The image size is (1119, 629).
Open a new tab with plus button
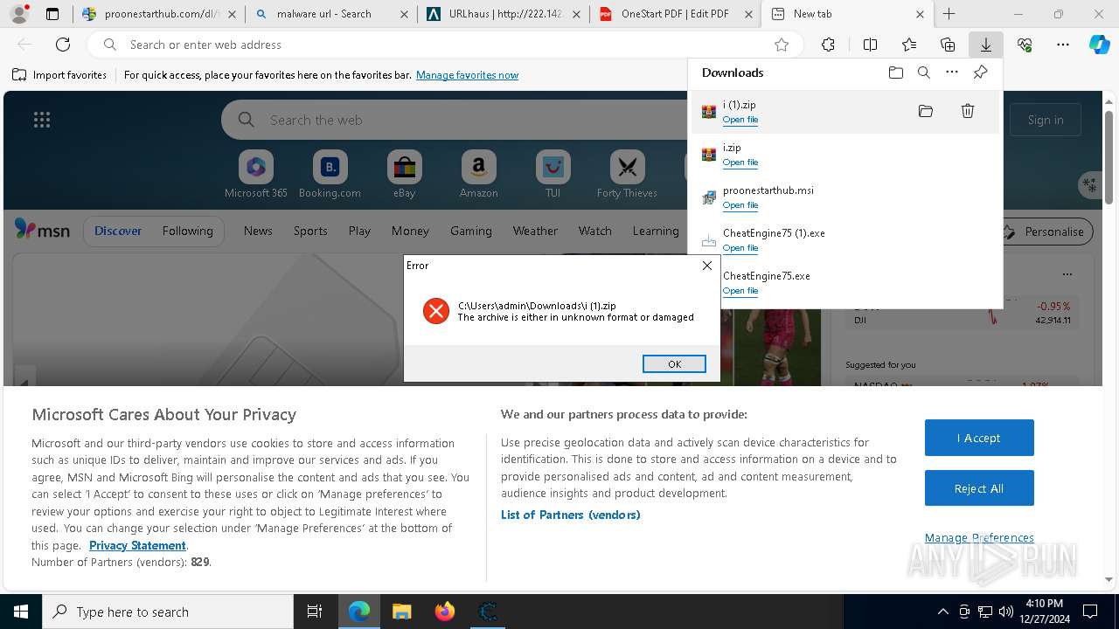(949, 14)
